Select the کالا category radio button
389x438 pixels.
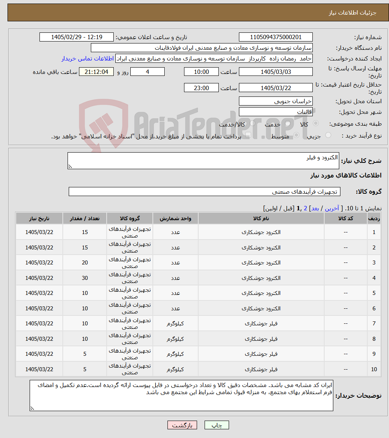(x=316, y=123)
